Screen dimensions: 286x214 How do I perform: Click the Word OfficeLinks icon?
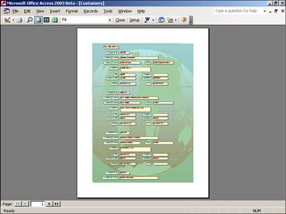point(148,20)
